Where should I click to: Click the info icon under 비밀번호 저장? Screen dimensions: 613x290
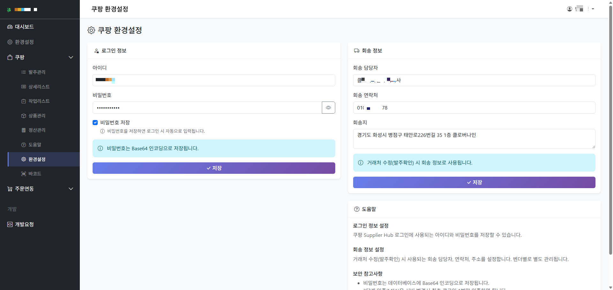pyautogui.click(x=102, y=131)
